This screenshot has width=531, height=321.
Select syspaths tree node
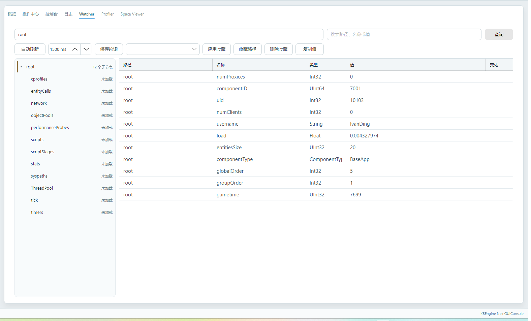(x=39, y=176)
